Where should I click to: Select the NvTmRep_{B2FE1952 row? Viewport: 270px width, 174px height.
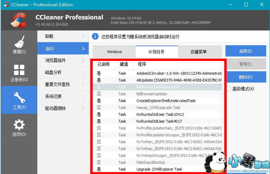coord(157,149)
